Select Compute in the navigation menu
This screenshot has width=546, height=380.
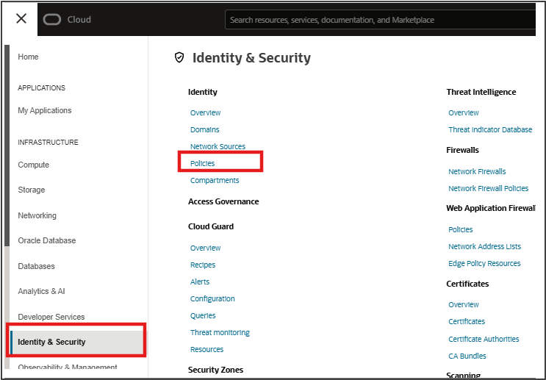point(33,165)
